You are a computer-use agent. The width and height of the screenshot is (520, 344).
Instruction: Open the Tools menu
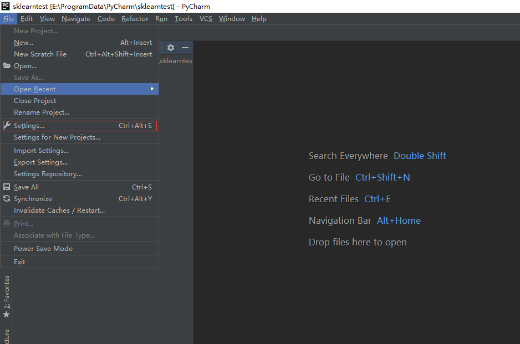(183, 19)
